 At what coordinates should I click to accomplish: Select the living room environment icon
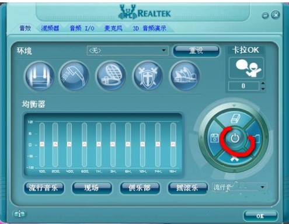[x=39, y=76]
